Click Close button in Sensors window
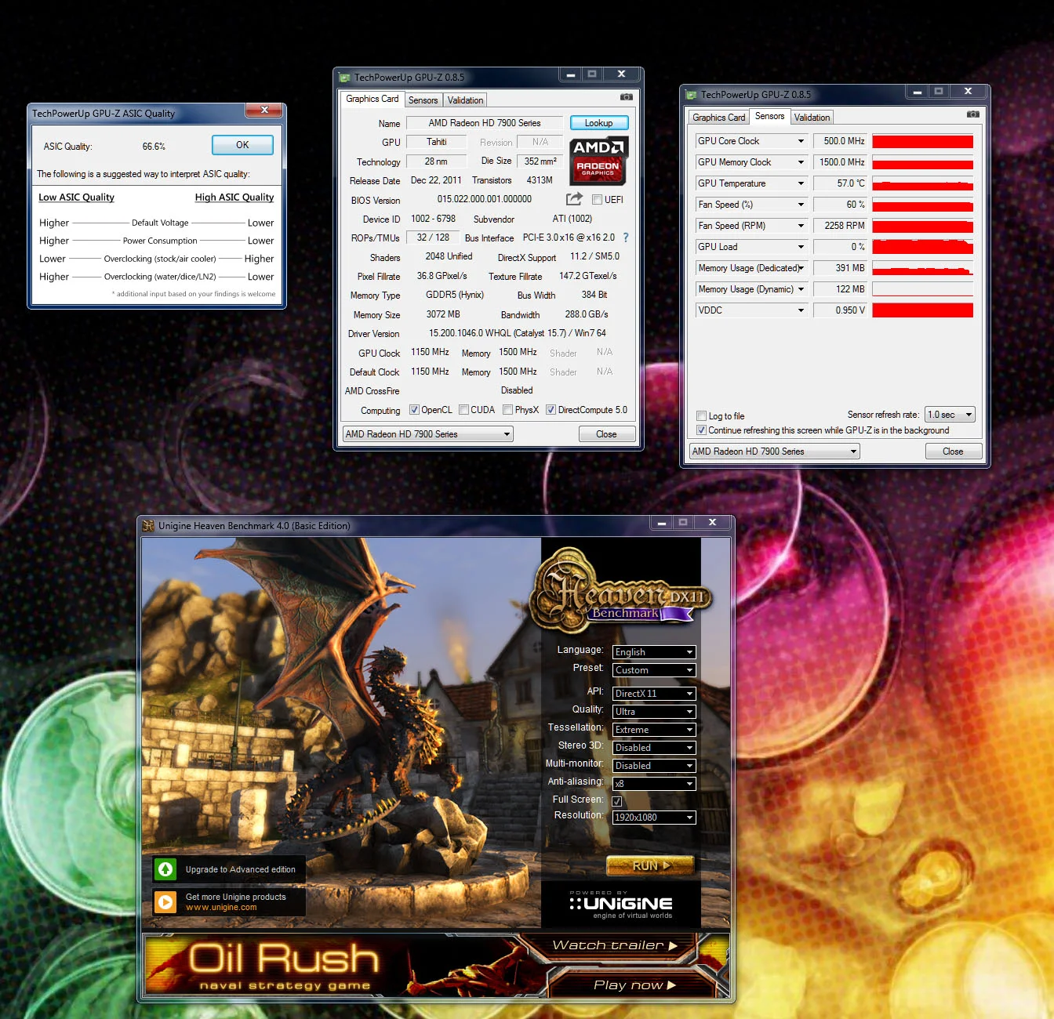Image resolution: width=1054 pixels, height=1019 pixels. coord(953,451)
